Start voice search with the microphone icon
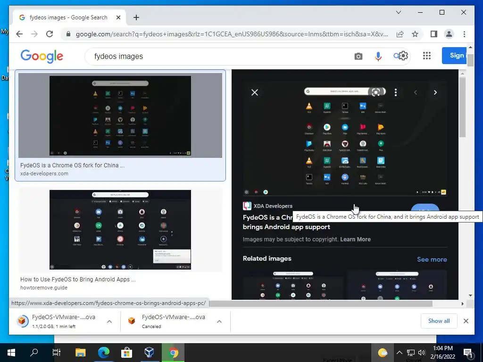Image resolution: width=483 pixels, height=362 pixels. (x=378, y=57)
